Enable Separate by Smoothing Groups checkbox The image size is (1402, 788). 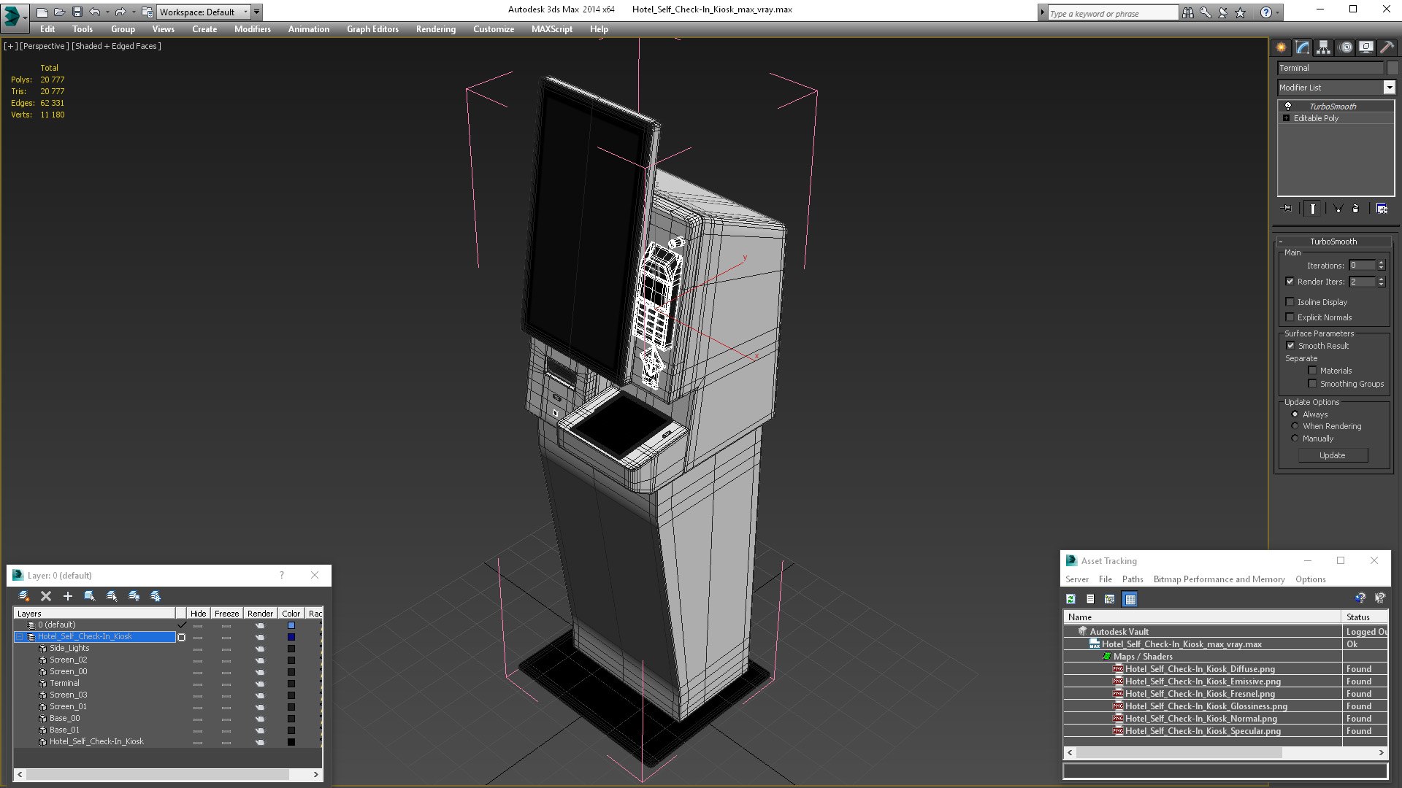click(1312, 384)
